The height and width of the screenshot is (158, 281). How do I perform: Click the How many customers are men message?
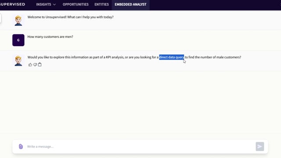(50, 37)
